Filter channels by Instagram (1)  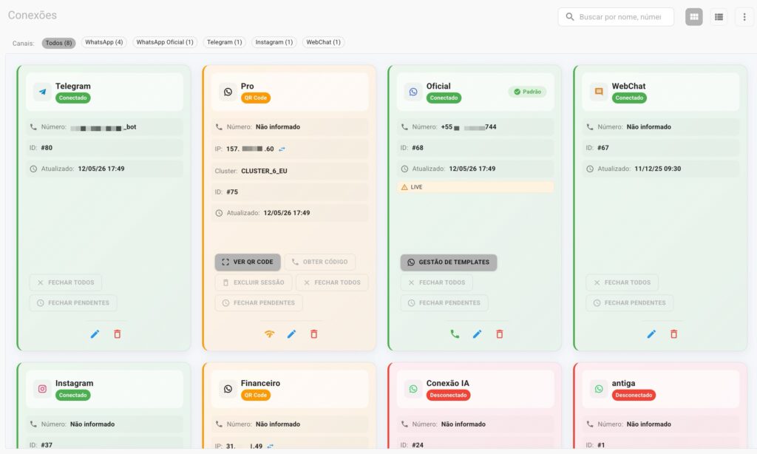(274, 42)
